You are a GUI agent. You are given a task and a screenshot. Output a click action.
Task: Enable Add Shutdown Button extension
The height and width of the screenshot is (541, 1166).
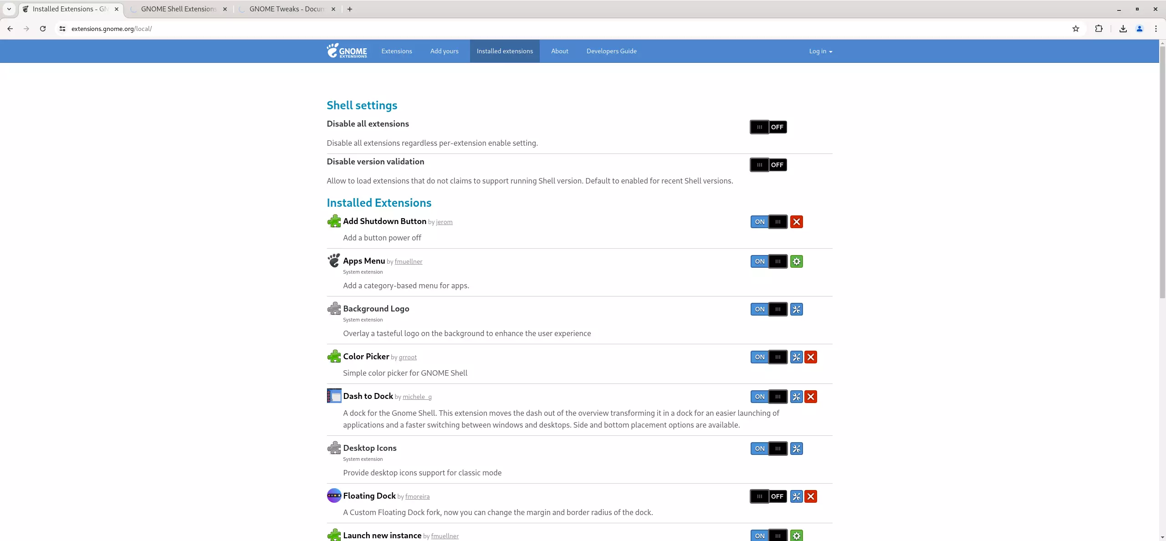point(760,221)
